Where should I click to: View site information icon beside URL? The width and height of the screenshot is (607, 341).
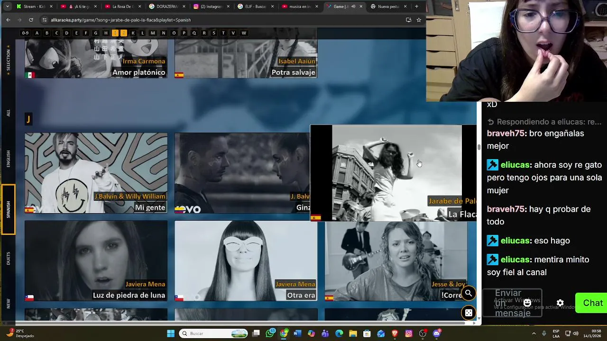click(x=45, y=20)
